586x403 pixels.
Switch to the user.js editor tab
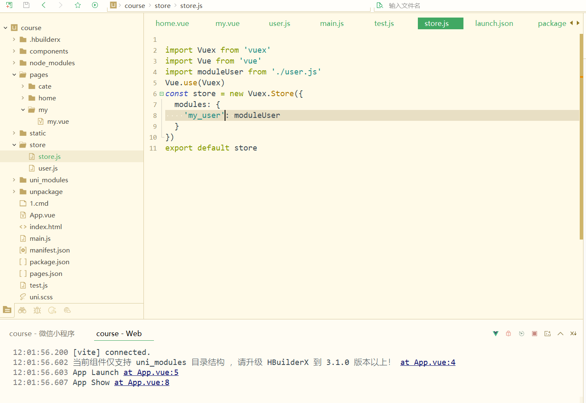[x=279, y=23]
